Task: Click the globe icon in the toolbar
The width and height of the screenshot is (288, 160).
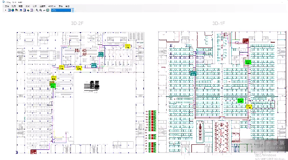Action: click(x=13, y=10)
